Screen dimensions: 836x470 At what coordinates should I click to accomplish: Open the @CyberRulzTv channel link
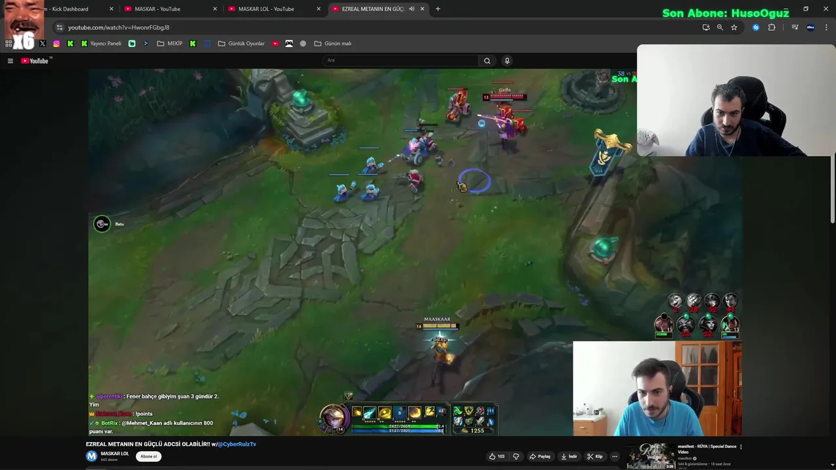236,445
